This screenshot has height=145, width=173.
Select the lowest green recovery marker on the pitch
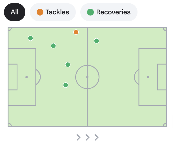coord(66,85)
